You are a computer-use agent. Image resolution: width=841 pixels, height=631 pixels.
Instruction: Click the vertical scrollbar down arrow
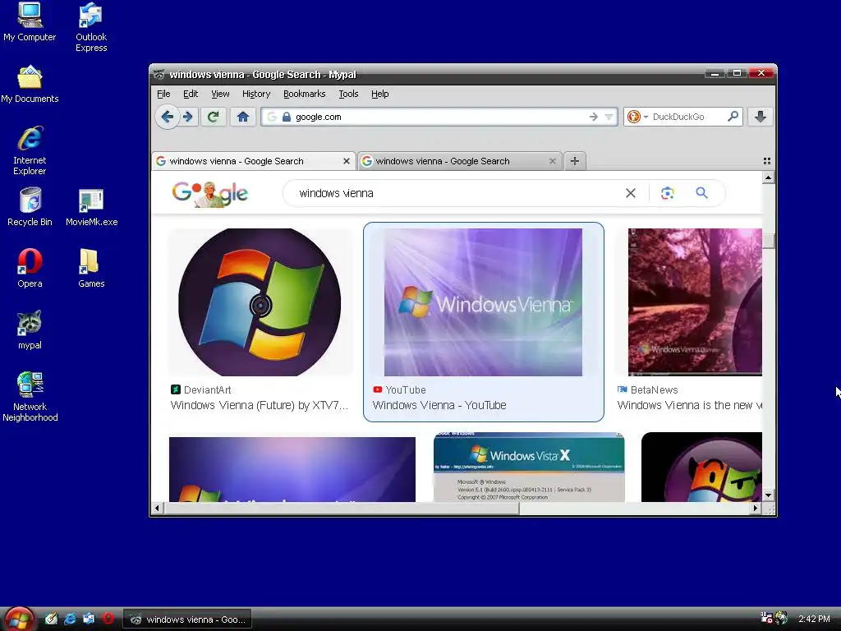coord(768,495)
